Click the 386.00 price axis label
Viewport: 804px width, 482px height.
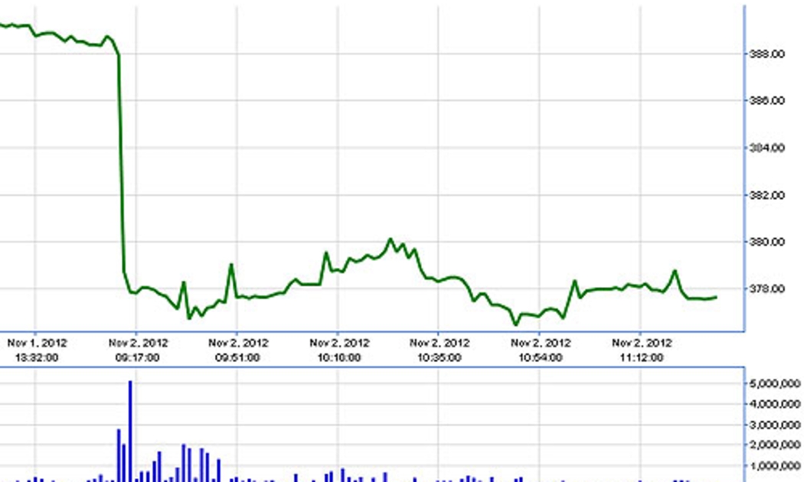[x=766, y=100]
